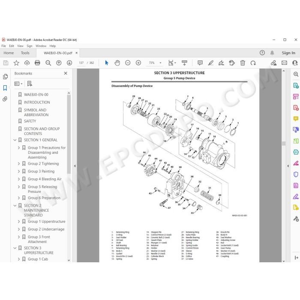Add a sticky note comment
This screenshot has height=300, width=300.
(x=200, y=63)
